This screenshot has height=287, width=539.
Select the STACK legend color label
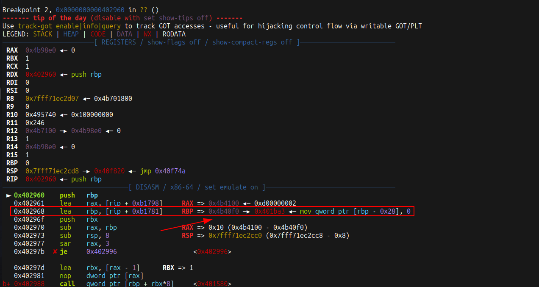click(43, 34)
